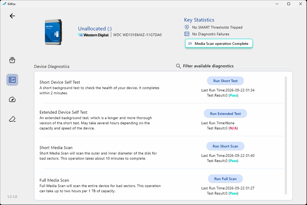Click Short Device Self Test title
The width and height of the screenshot is (307, 205).
(x=60, y=82)
